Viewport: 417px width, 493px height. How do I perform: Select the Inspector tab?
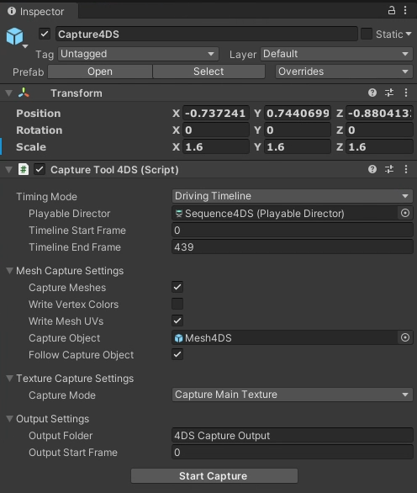[36, 11]
